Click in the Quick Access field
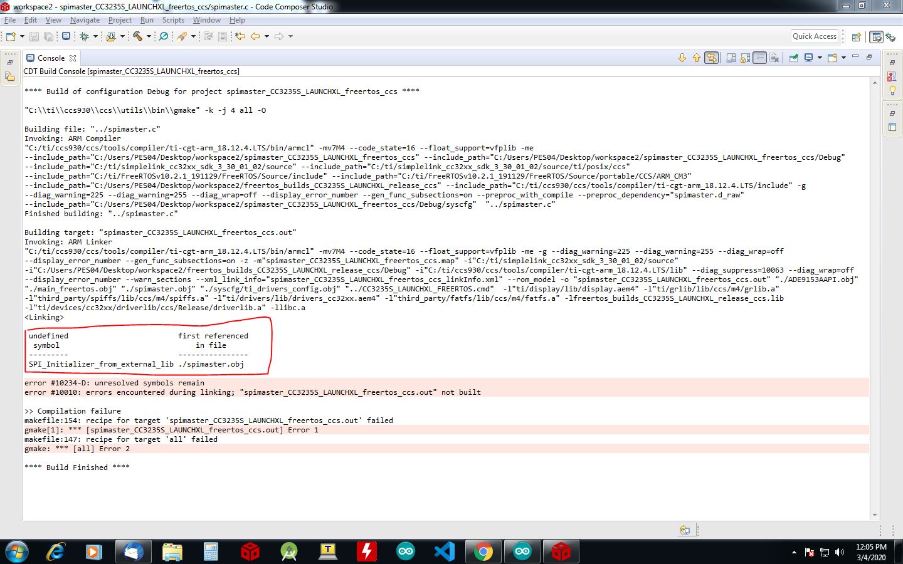Image resolution: width=903 pixels, height=564 pixels. [x=815, y=36]
